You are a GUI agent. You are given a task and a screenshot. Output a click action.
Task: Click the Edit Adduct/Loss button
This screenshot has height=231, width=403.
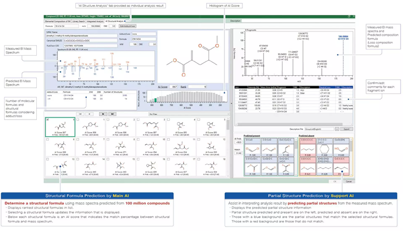tap(127, 26)
